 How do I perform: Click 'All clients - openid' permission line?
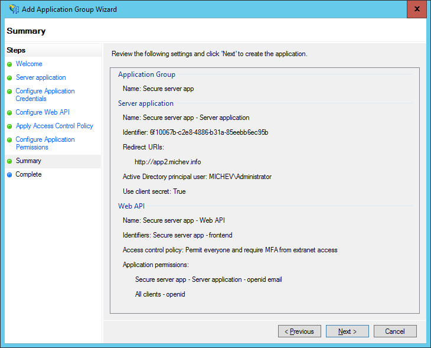(x=160, y=294)
